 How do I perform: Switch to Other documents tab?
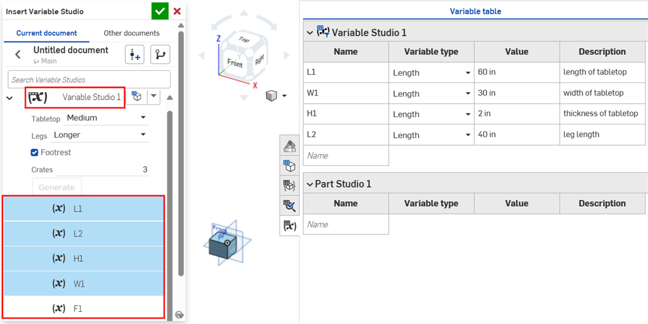tap(131, 33)
